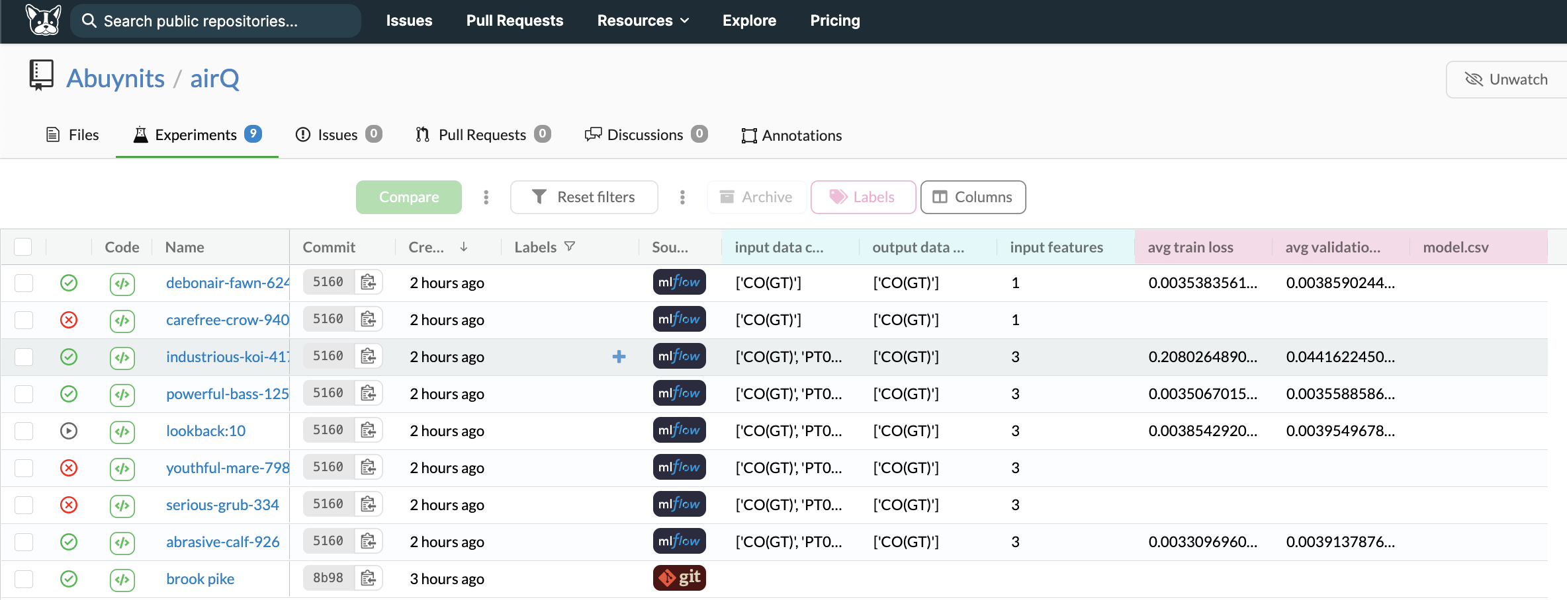This screenshot has width=1567, height=600.
Task: Select checkbox for brook pike
Action: click(24, 579)
